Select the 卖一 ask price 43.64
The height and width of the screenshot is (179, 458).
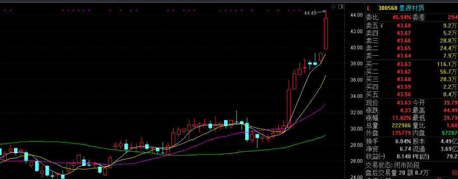point(403,56)
